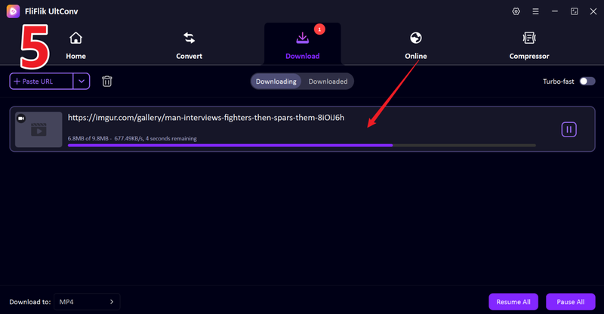
Task: Close the FliFlik UltConv window
Action: 593,11
